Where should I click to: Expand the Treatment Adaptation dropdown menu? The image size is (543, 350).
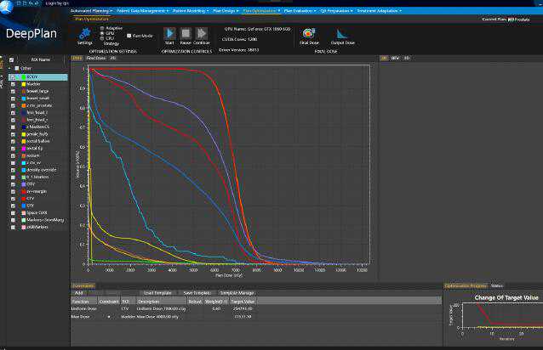[380, 10]
